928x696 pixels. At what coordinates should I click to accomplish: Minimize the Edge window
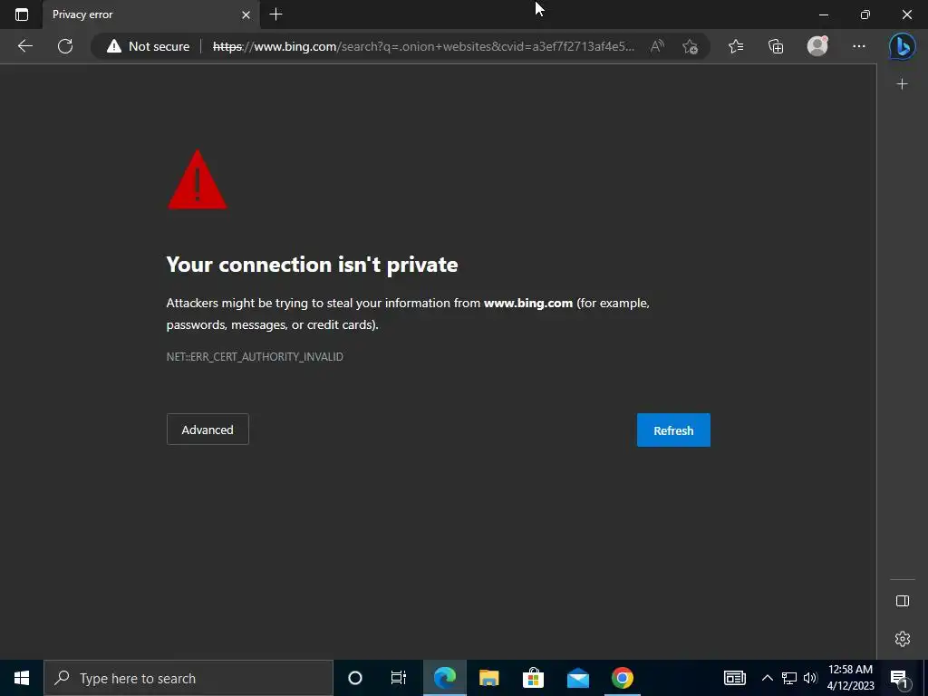[x=823, y=14]
